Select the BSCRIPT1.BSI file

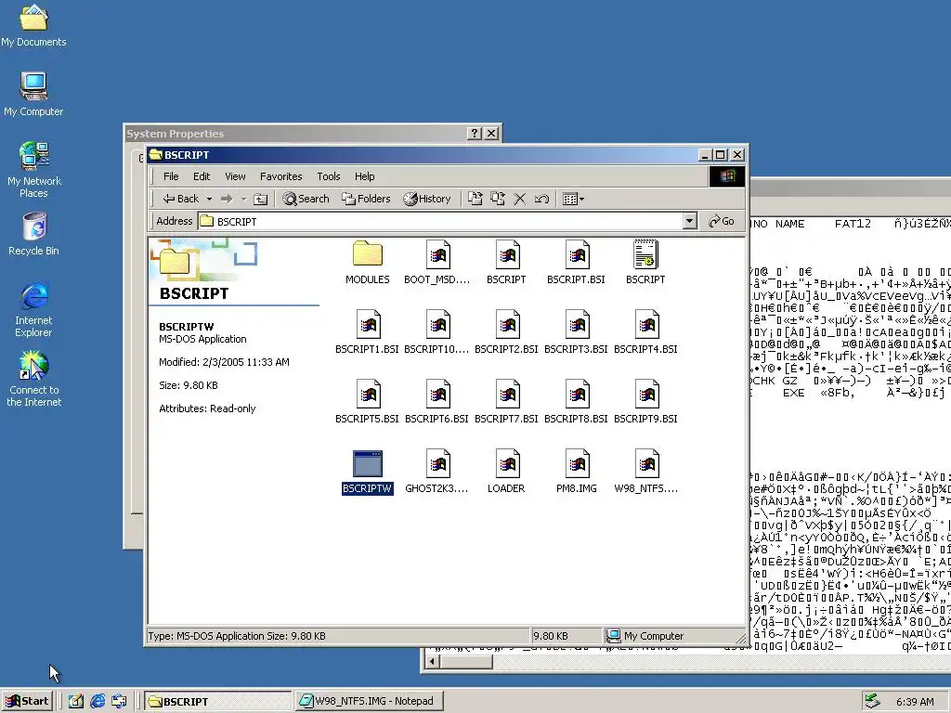(368, 331)
